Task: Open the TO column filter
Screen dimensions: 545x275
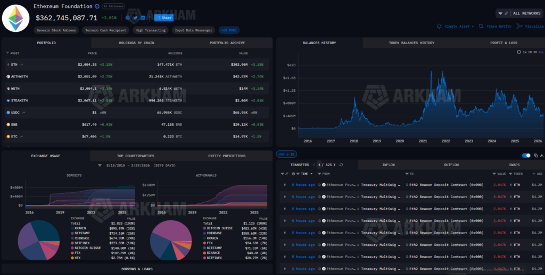Action: [407, 174]
